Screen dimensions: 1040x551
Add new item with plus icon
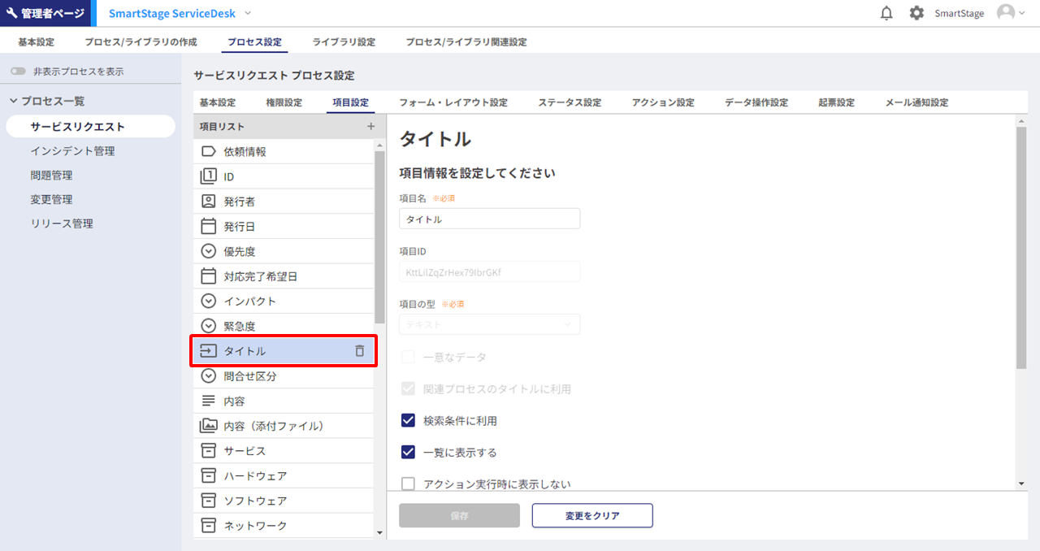coord(370,126)
